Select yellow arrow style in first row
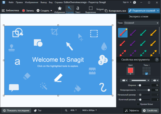Screen dimensions: 161x114 tap(153, 33)
